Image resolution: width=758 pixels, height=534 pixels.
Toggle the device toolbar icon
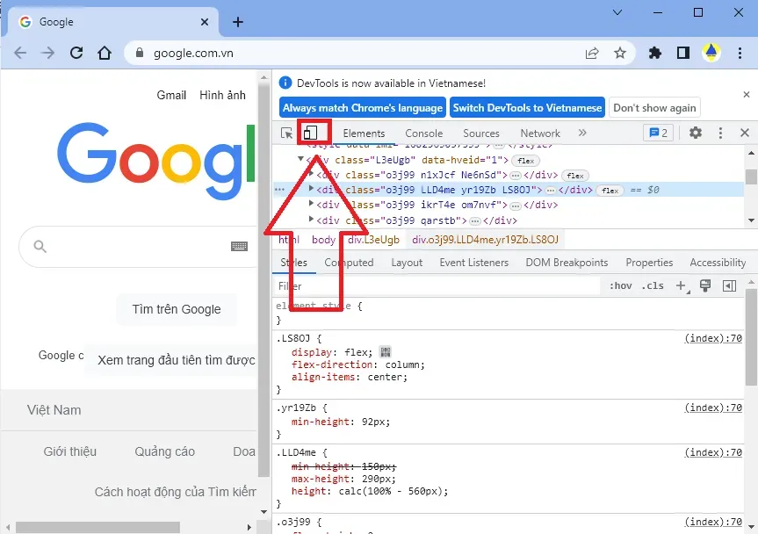click(x=310, y=133)
